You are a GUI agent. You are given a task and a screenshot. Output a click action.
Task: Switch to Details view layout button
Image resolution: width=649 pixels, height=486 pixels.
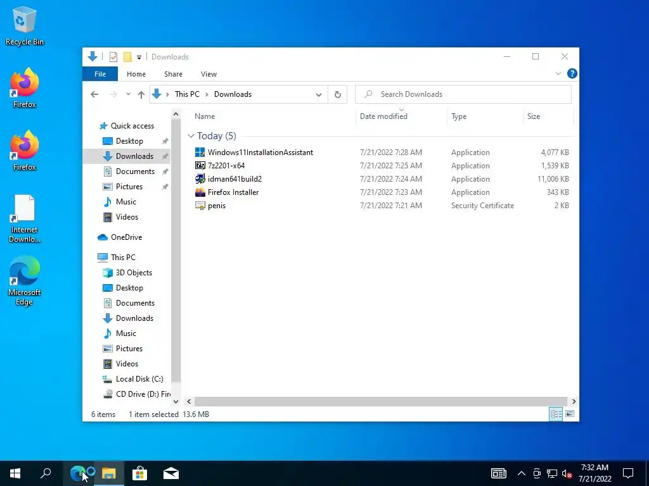click(556, 414)
